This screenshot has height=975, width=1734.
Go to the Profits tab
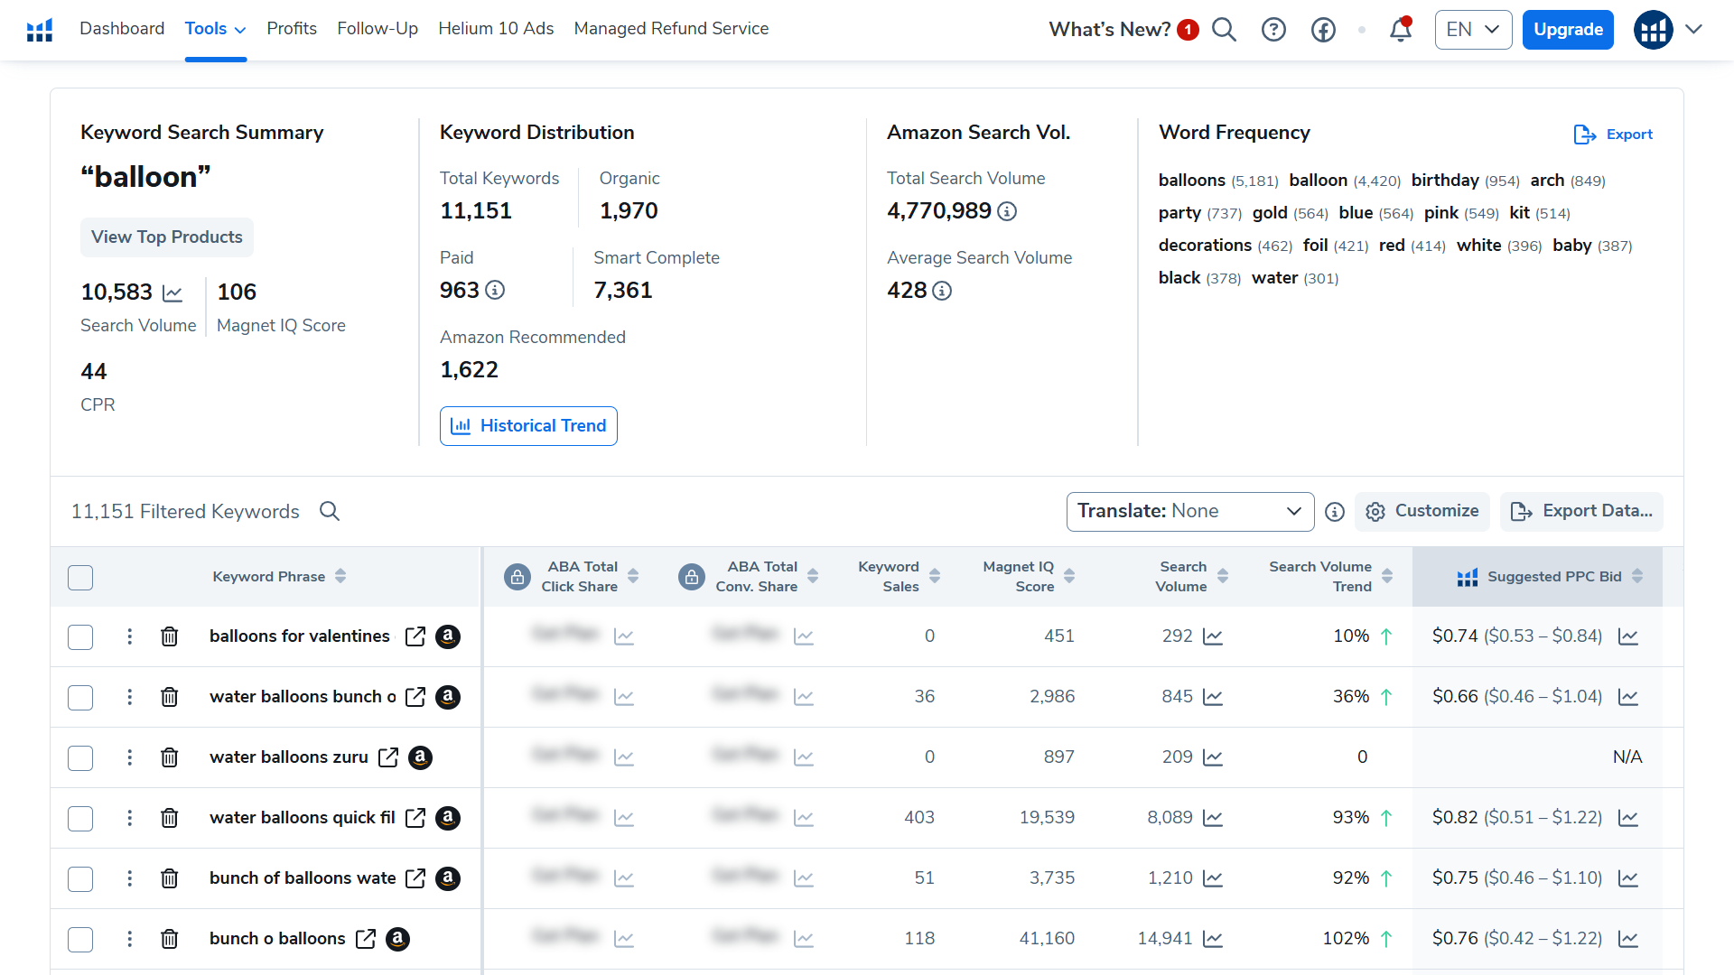point(291,29)
